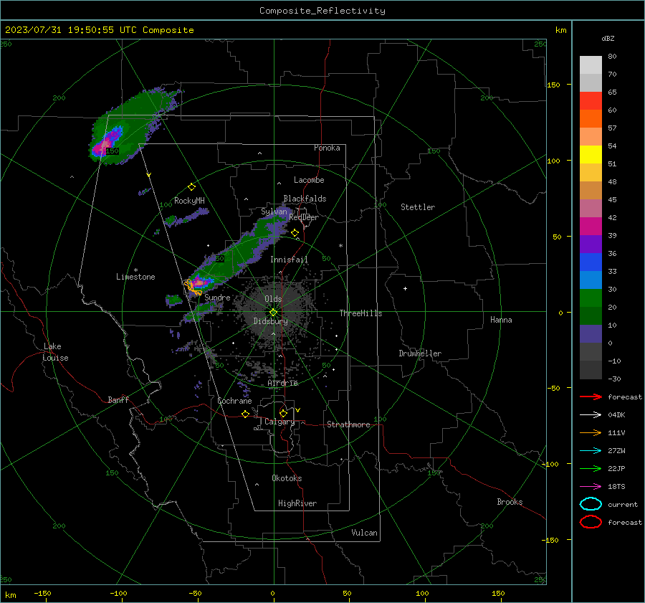Click the Calgary city label

279,422
